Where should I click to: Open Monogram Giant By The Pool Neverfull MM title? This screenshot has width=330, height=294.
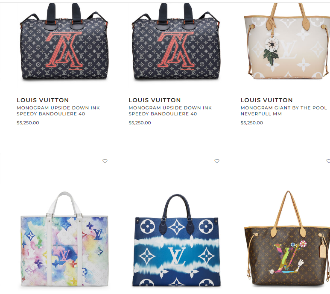point(284,111)
